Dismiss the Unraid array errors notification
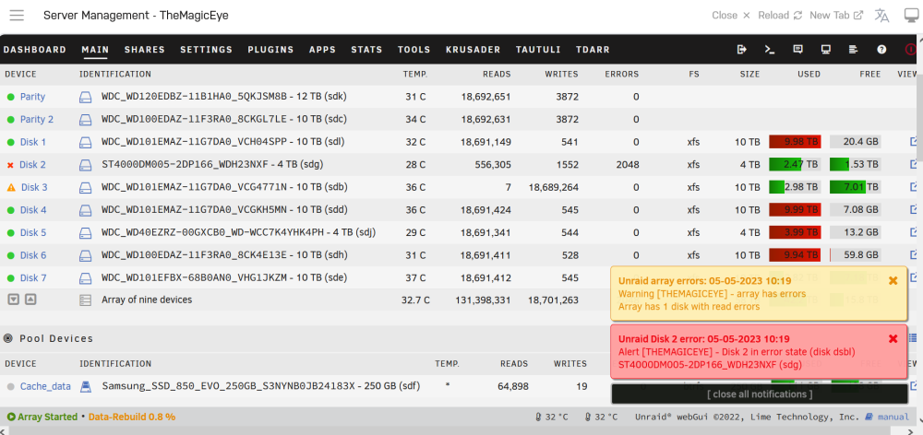 click(893, 280)
